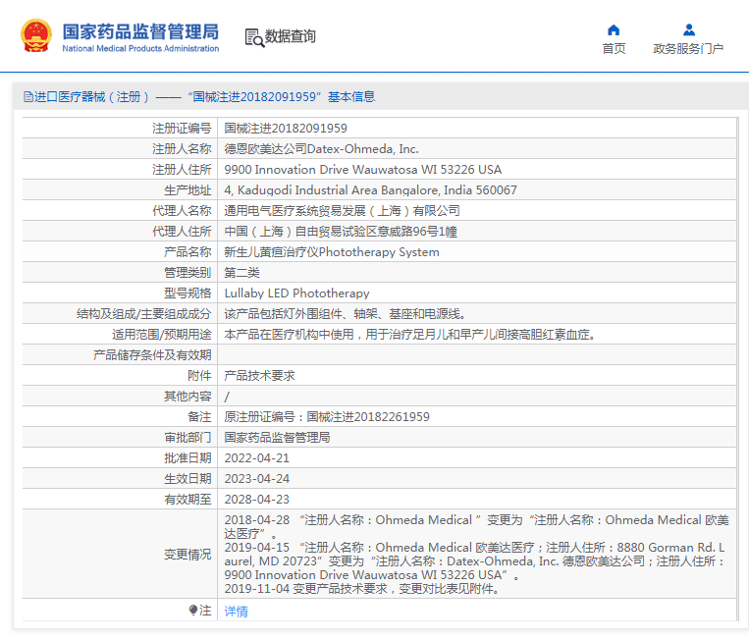Click the 批准日期 row label
This screenshot has height=640, width=749.
point(187,458)
